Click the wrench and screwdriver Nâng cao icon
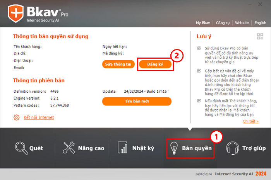 click(69, 148)
